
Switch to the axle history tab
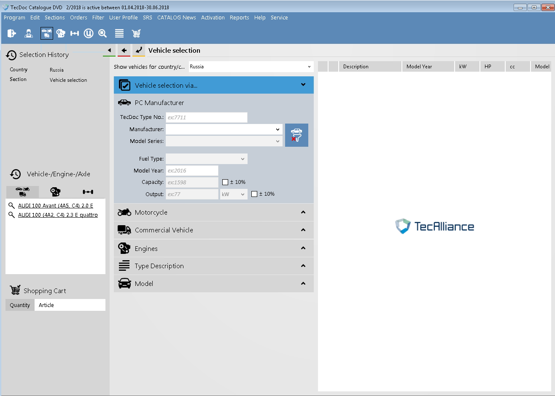pyautogui.click(x=88, y=192)
